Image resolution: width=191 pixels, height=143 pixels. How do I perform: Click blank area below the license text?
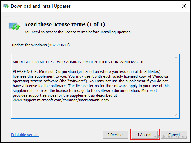pyautogui.click(x=90, y=110)
